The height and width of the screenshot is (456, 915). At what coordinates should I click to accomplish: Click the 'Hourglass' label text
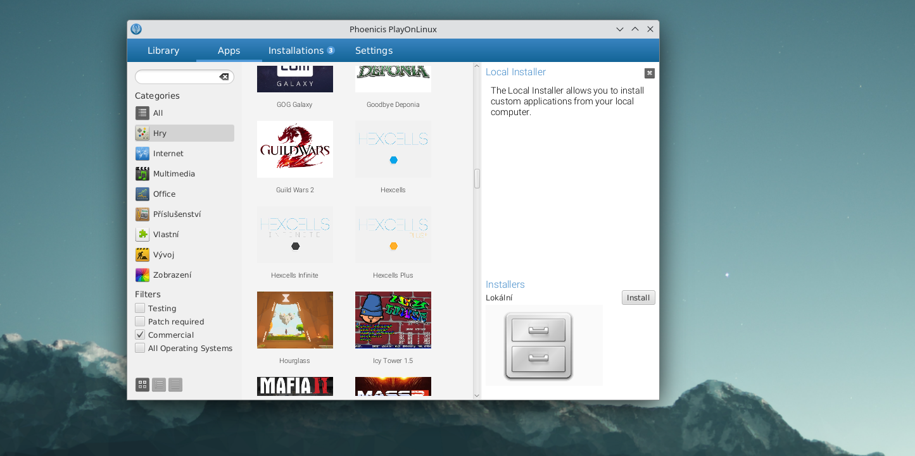295,360
